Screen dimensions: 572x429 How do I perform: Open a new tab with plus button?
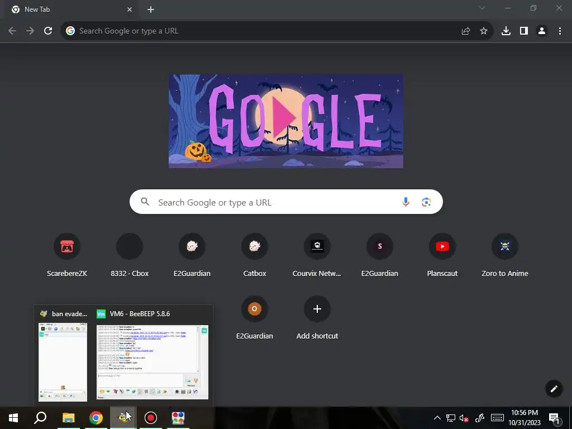point(151,9)
